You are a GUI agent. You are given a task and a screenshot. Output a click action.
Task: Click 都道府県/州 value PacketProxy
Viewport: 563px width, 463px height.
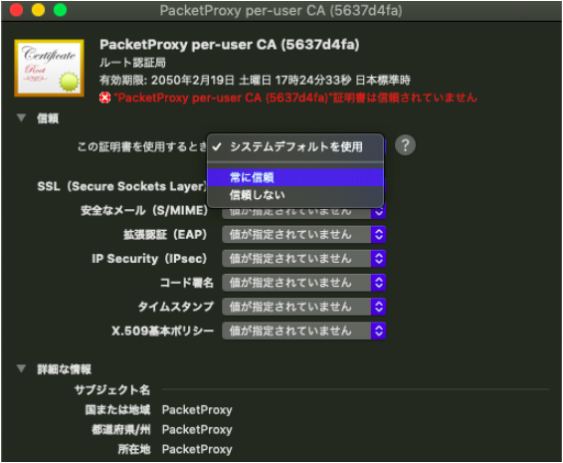[197, 429]
